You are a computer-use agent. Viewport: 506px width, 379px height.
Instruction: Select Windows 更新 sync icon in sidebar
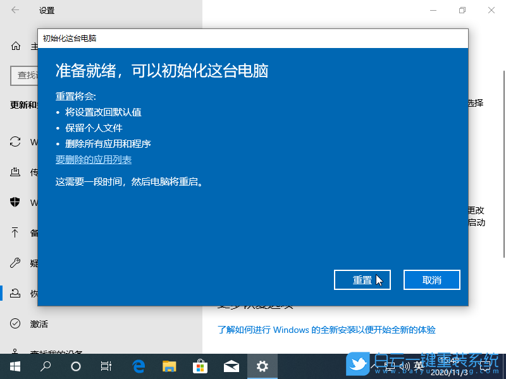15,142
